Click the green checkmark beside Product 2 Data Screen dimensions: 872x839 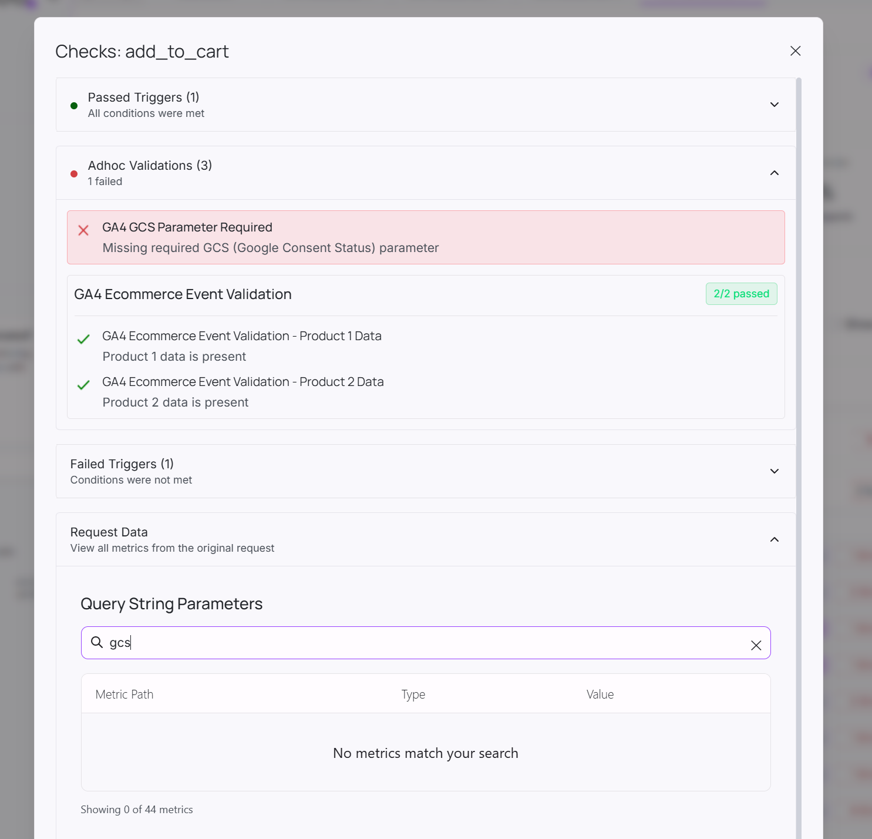click(83, 385)
